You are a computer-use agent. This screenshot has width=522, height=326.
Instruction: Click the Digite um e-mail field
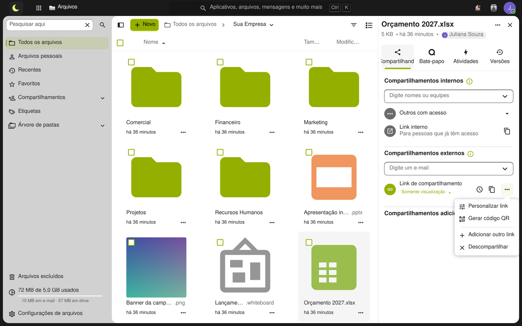tap(449, 168)
